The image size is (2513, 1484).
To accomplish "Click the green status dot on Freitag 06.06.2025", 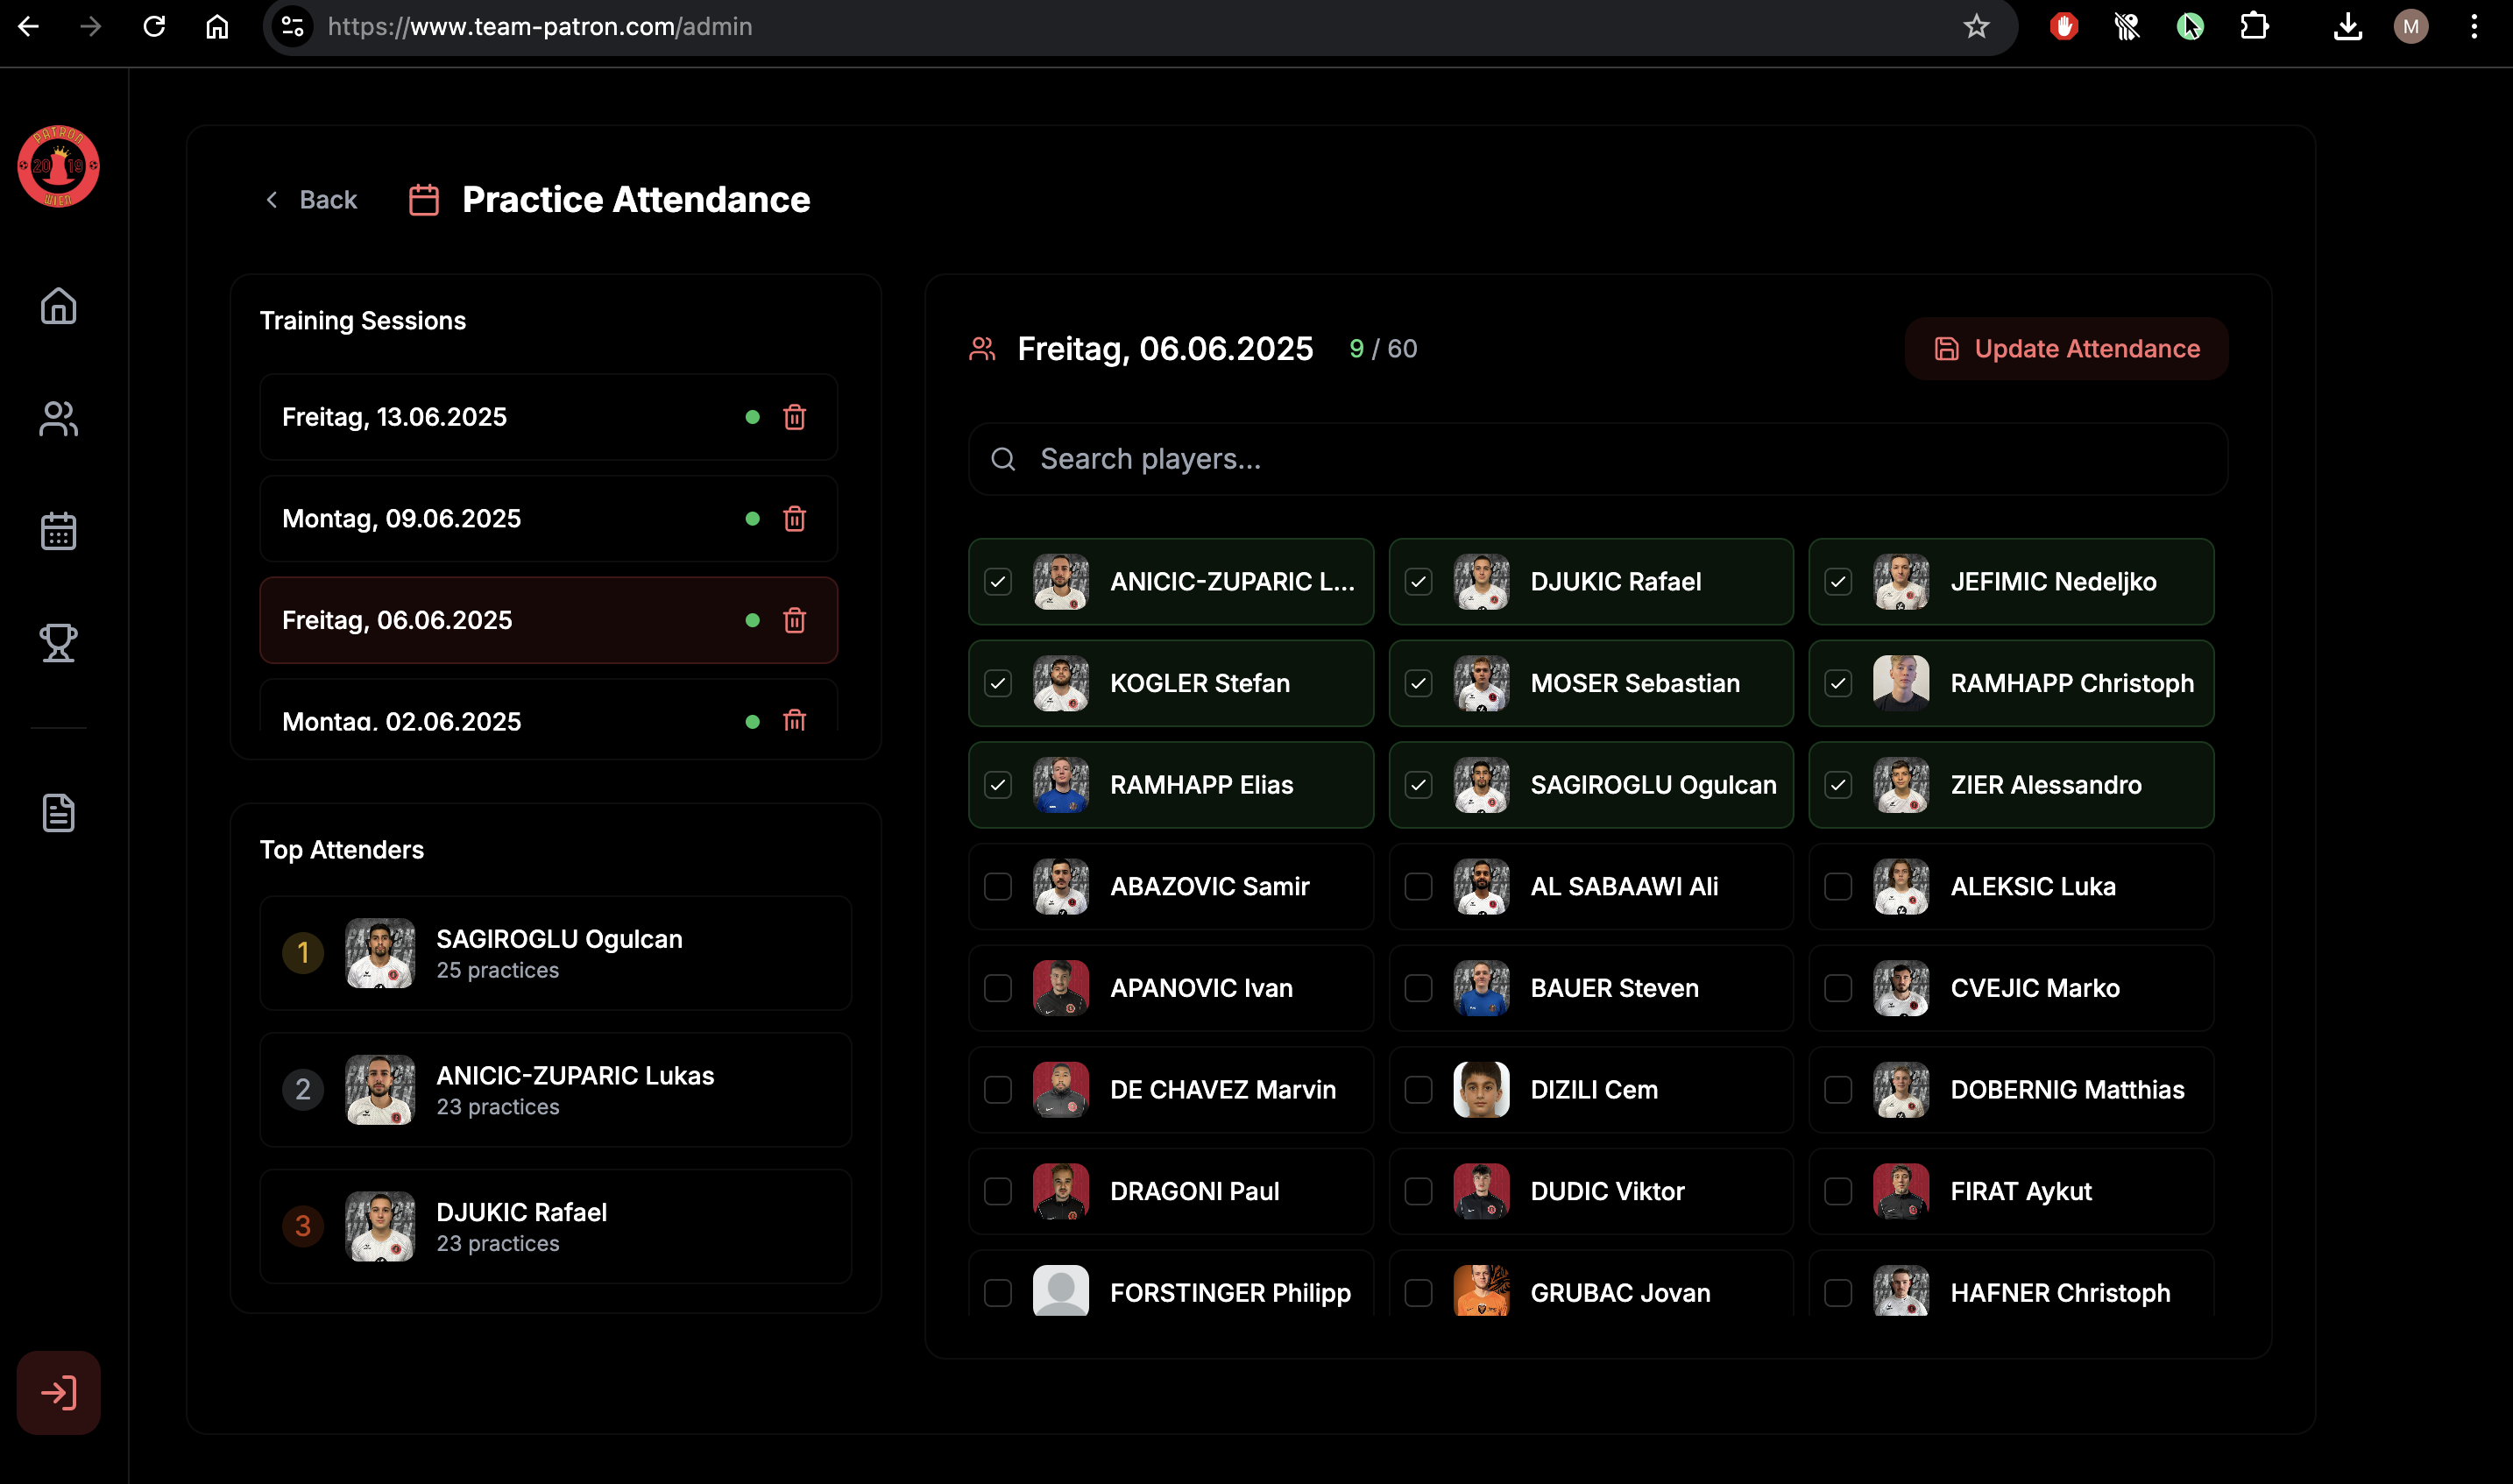I will 753,620.
